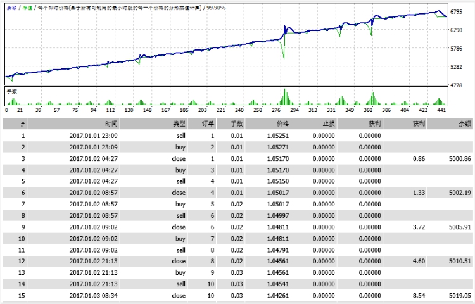
Task: Click the profit value 0.86
Action: (419, 159)
